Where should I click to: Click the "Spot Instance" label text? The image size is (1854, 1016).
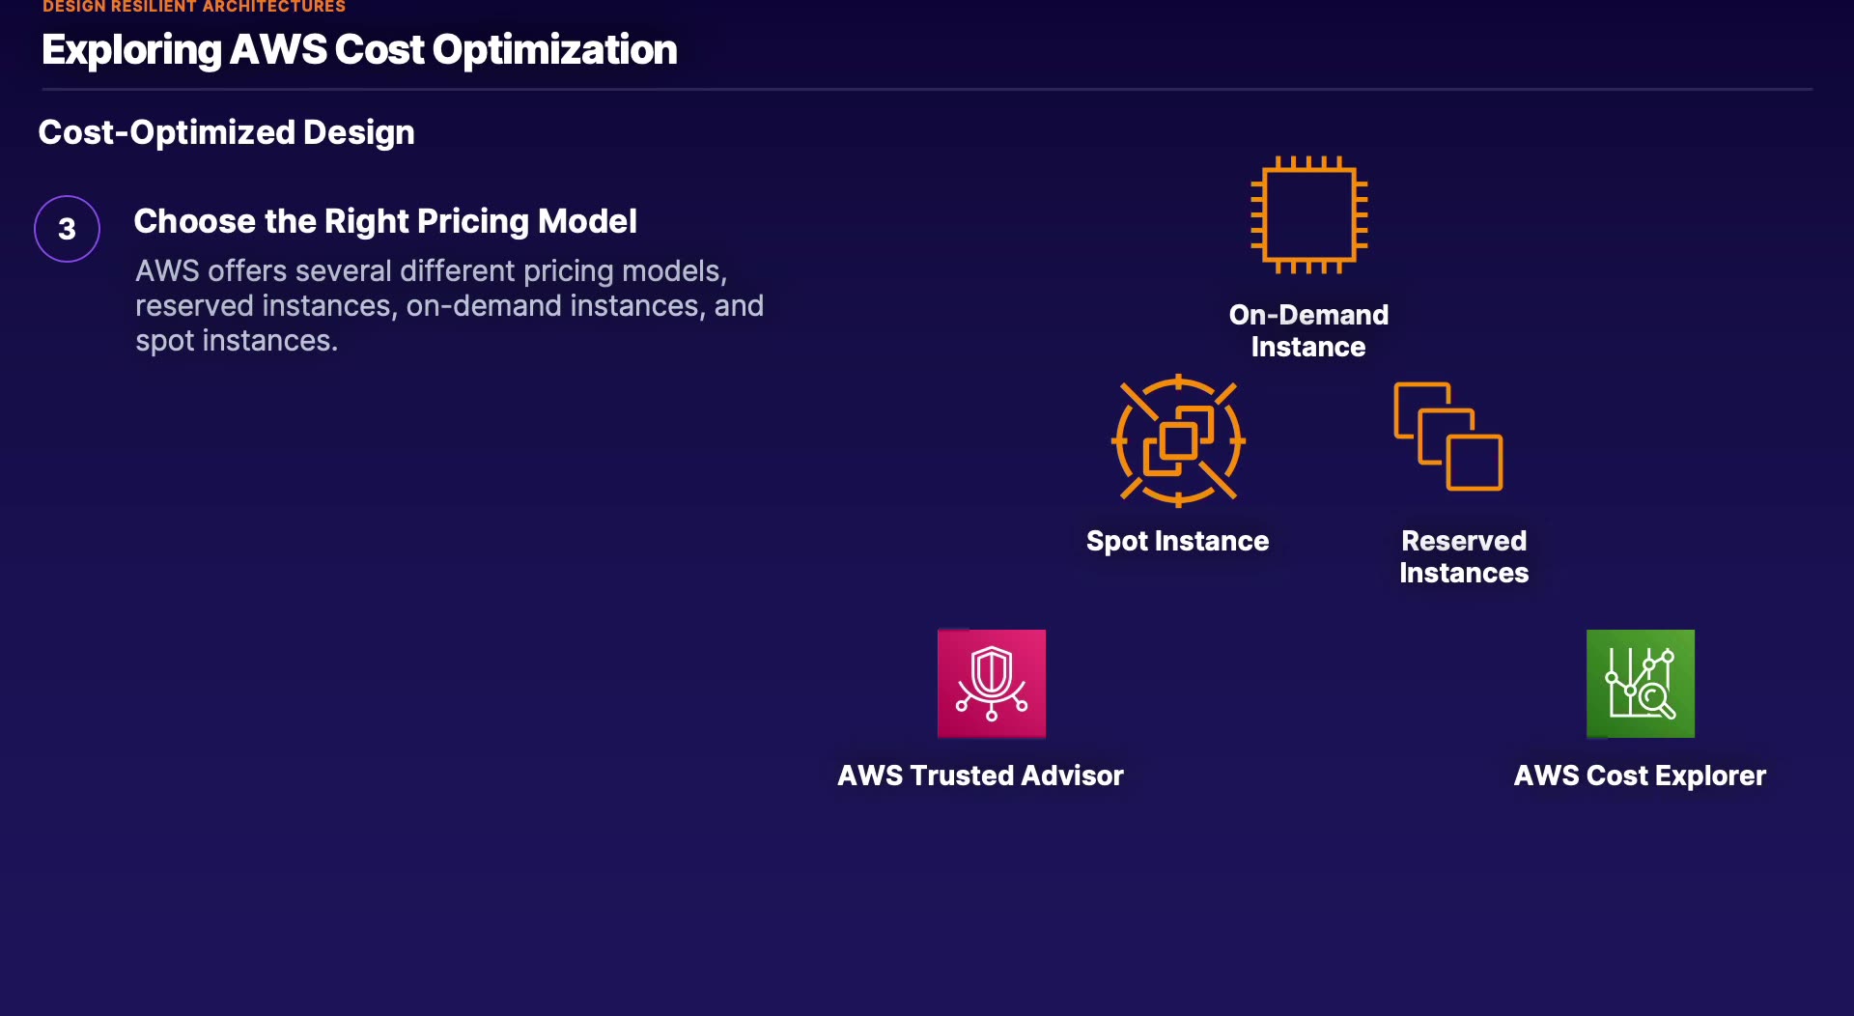(x=1177, y=541)
